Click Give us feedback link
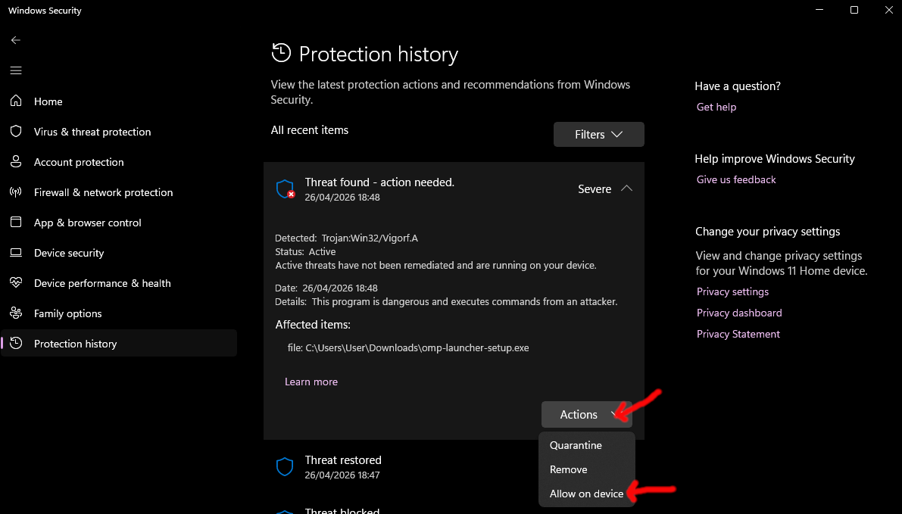This screenshot has height=514, width=902. coord(735,179)
